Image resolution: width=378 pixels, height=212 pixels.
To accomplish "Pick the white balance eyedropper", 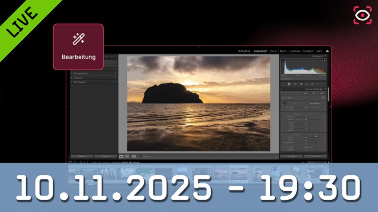I will point(284,104).
